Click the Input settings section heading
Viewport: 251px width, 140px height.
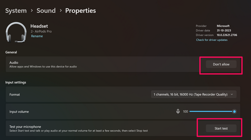16,82
